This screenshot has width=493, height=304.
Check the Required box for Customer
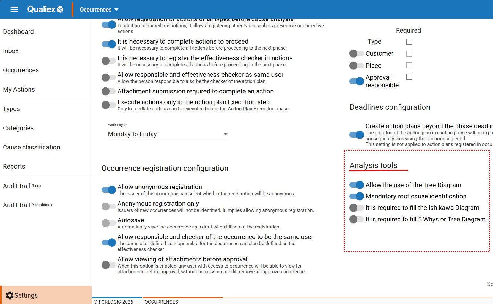[x=409, y=54]
